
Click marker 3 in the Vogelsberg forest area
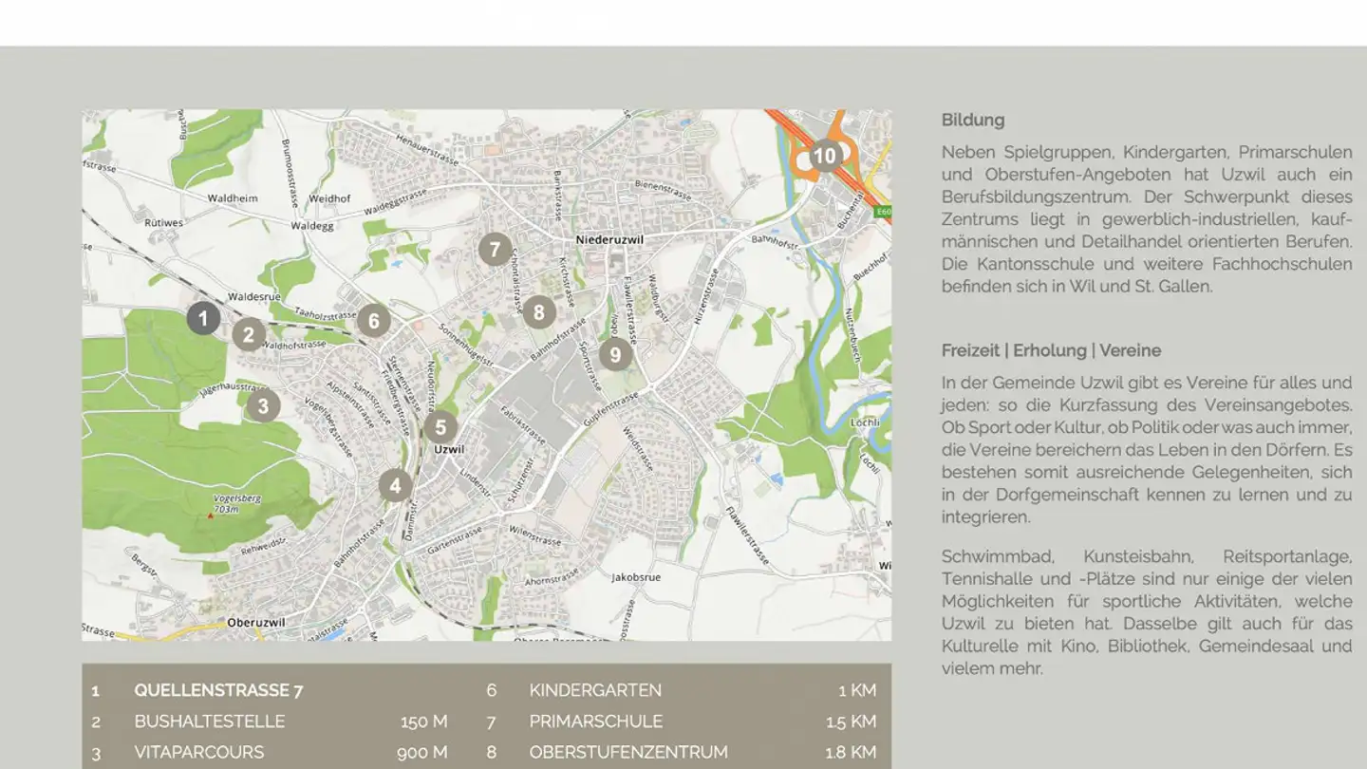click(x=263, y=406)
